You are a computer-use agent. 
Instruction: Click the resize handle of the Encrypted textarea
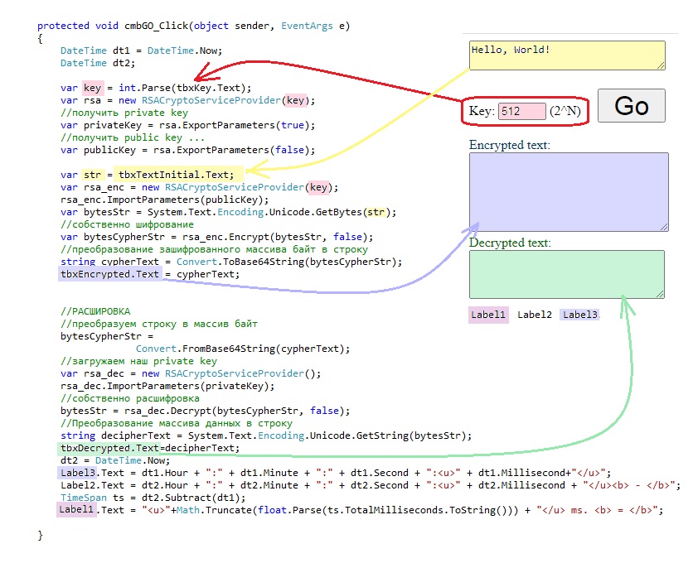(x=663, y=226)
